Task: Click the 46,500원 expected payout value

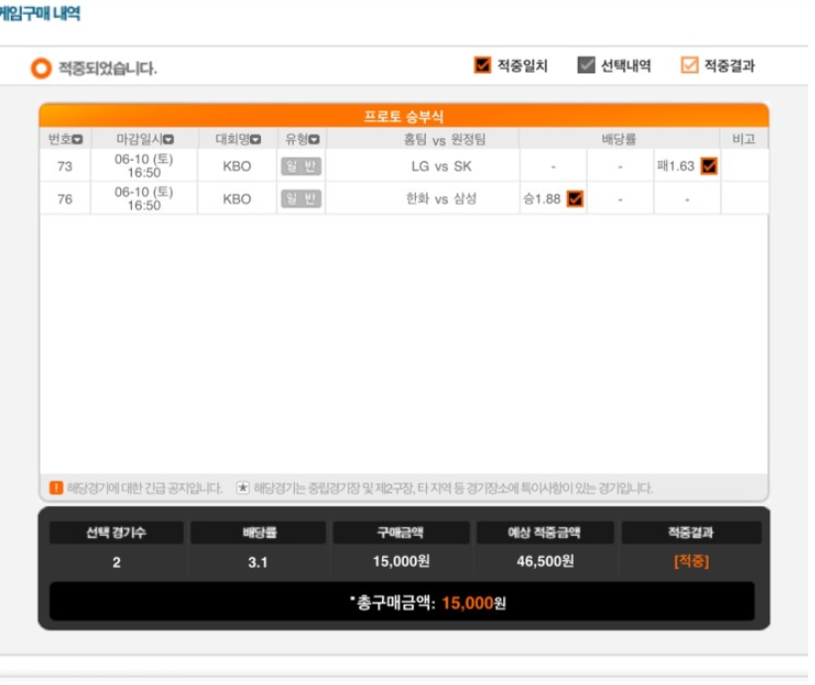Action: (x=545, y=561)
